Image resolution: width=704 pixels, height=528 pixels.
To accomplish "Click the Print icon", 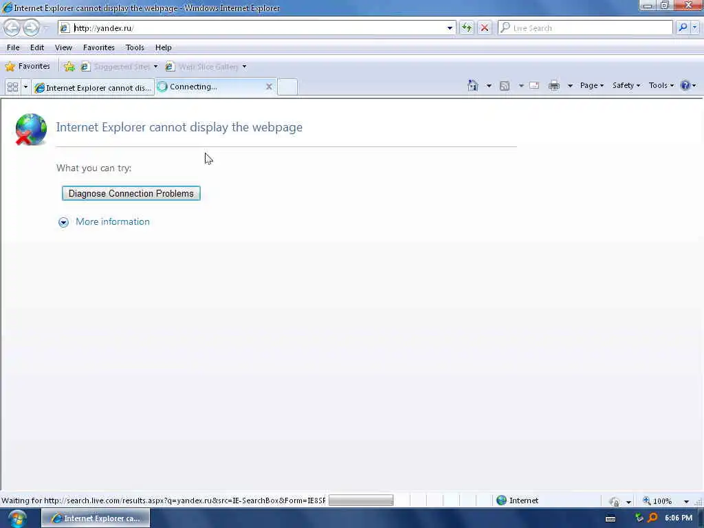I will (x=554, y=85).
